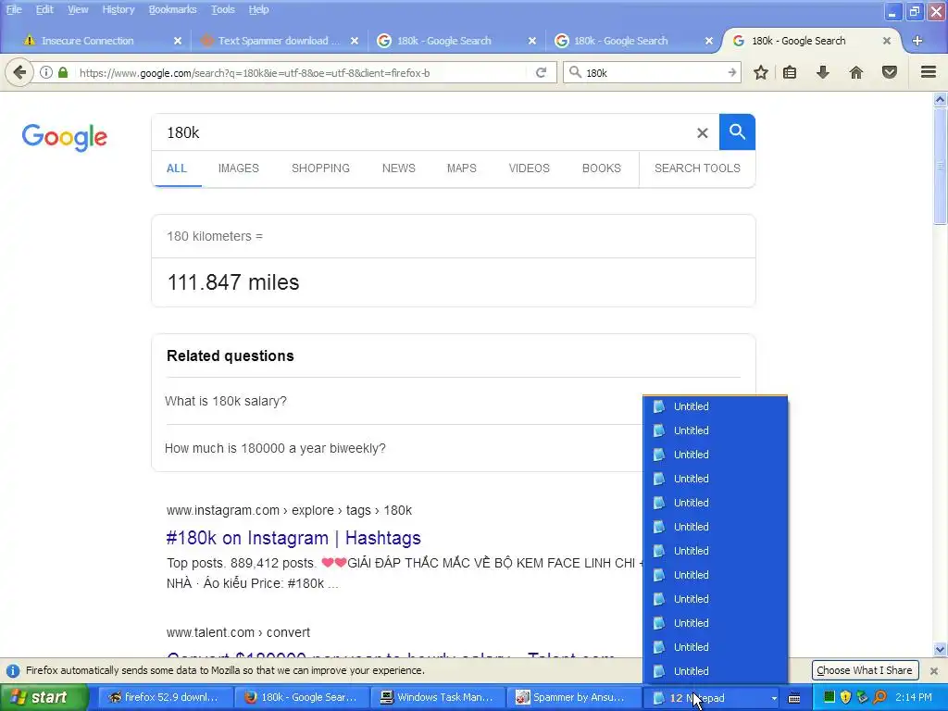Image resolution: width=948 pixels, height=711 pixels.
Task: Expand the 12 Notepad taskbar group arrow
Action: coord(774,698)
